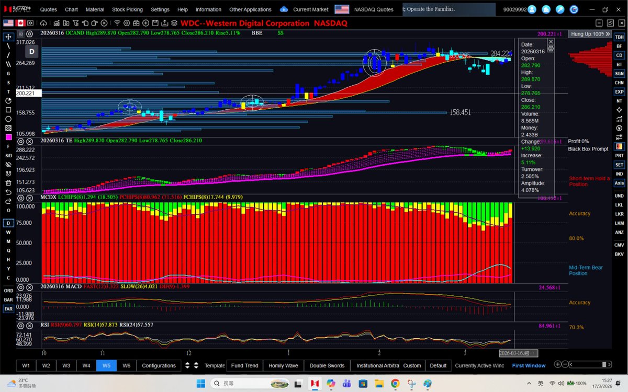The image size is (628, 392).
Task: Expand the Hung Up 100% panel arrow
Action: [609, 33]
